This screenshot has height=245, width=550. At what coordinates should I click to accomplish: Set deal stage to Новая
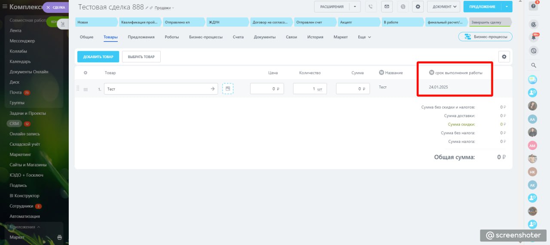coord(96,22)
